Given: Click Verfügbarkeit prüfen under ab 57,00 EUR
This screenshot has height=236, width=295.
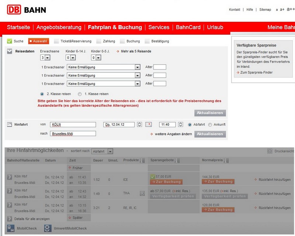Looking at the screenshot, I should click(173, 196).
